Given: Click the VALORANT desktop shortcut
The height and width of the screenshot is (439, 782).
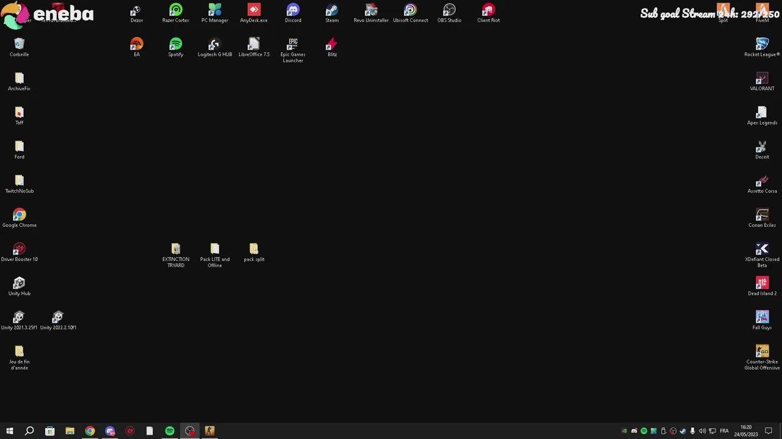Looking at the screenshot, I should pyautogui.click(x=762, y=79).
